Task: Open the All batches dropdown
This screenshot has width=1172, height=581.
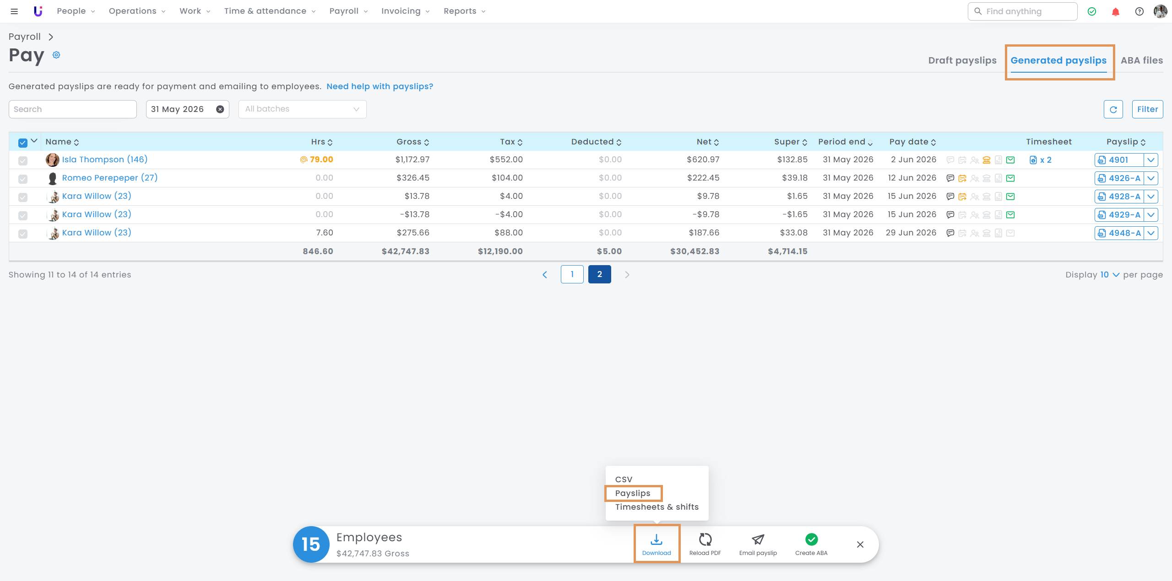Action: tap(302, 109)
